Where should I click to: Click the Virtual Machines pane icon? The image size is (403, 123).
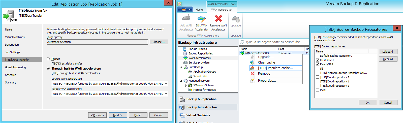pyautogui.click(x=182, y=115)
